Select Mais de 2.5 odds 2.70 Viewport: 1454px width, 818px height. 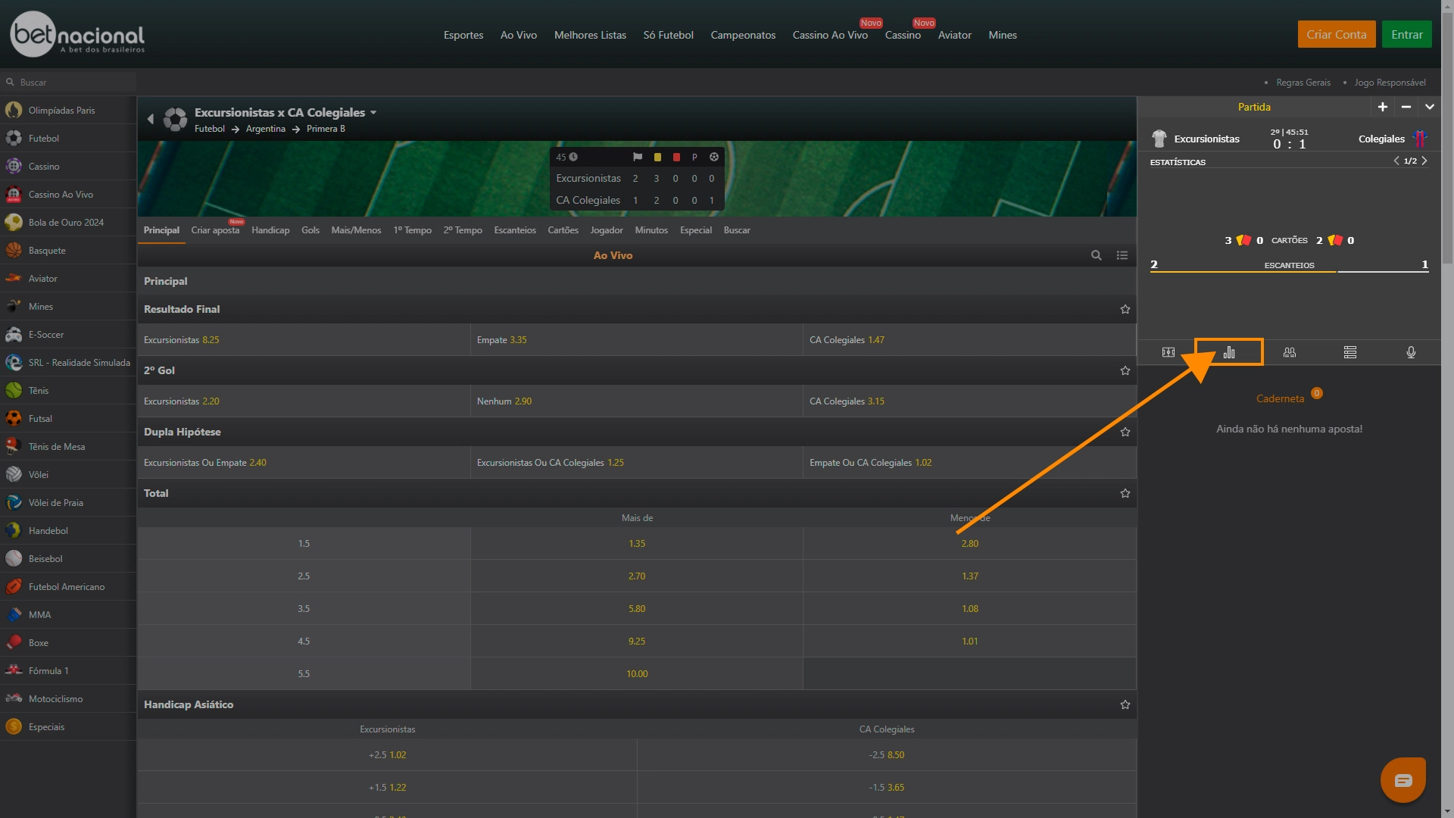636,576
